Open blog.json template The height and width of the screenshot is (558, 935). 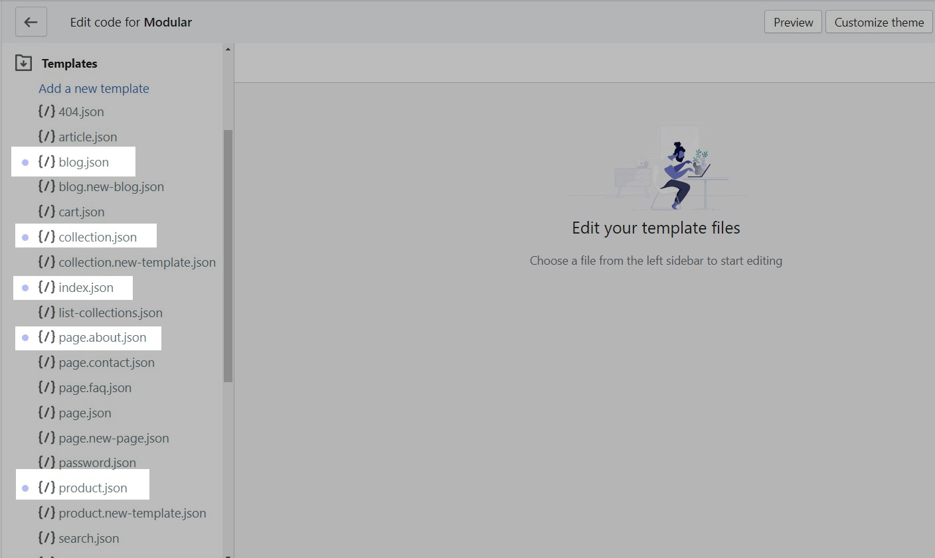(x=83, y=162)
